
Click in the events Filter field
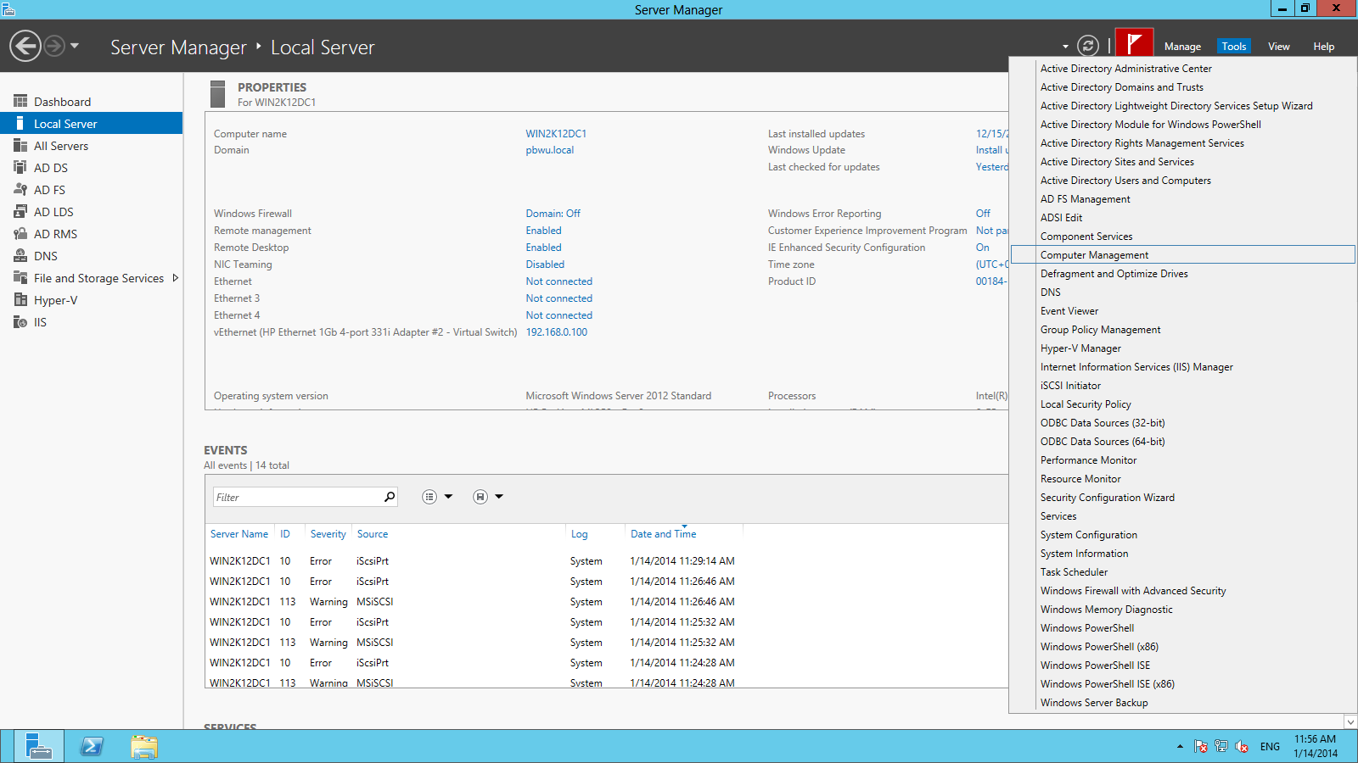pos(297,497)
